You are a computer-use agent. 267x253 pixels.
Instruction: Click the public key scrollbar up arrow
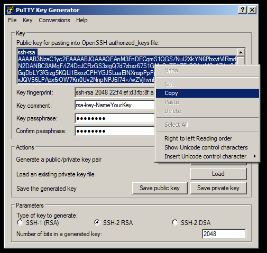(241, 52)
